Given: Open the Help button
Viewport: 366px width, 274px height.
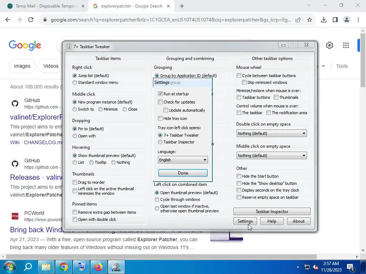Looking at the screenshot, I should click(272, 221).
